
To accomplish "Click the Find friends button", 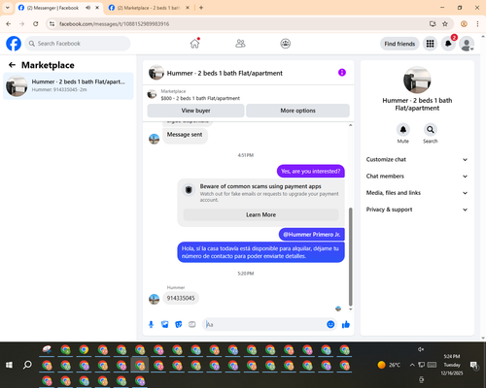I will 399,44.
